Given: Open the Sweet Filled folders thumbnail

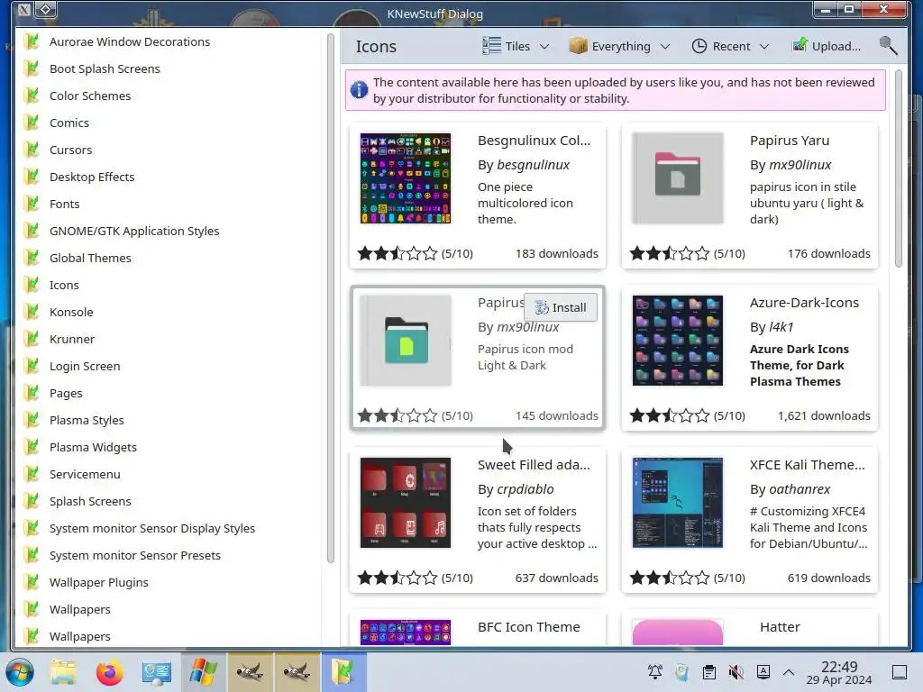Looking at the screenshot, I should [x=406, y=503].
